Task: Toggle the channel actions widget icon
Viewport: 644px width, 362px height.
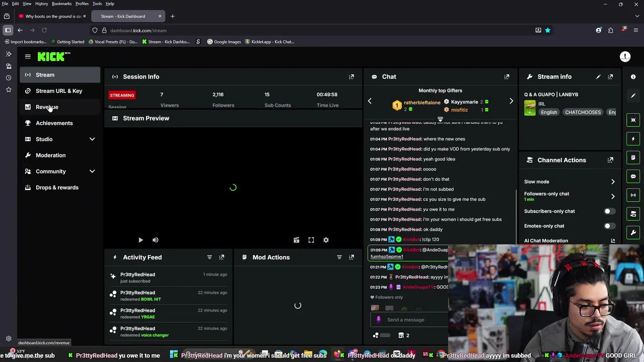Action: click(x=633, y=214)
